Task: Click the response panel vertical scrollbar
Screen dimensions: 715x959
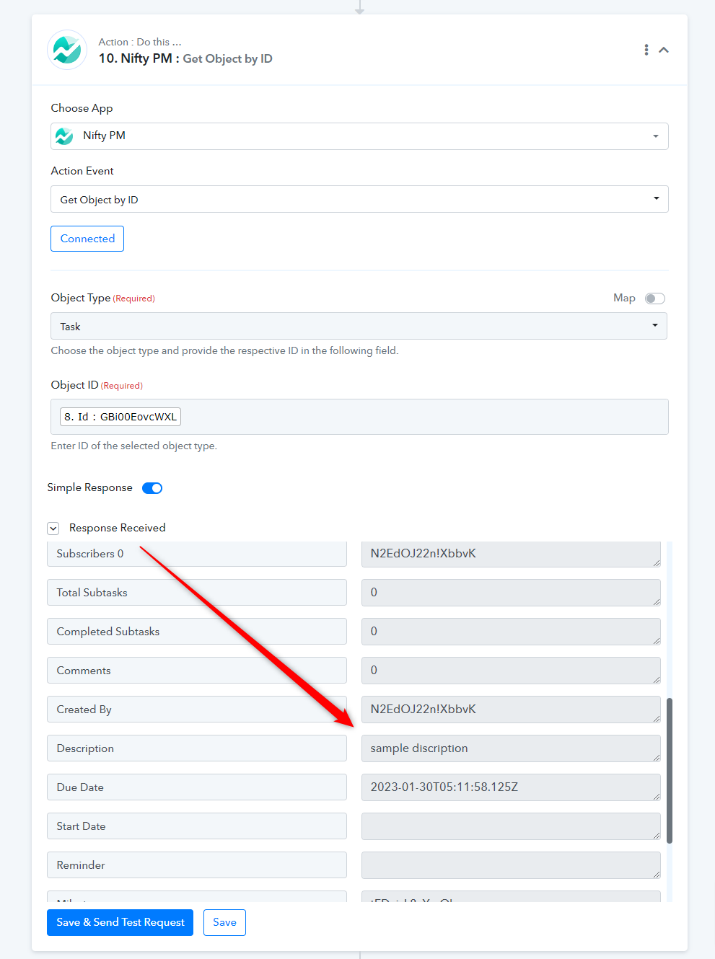Action: (670, 770)
